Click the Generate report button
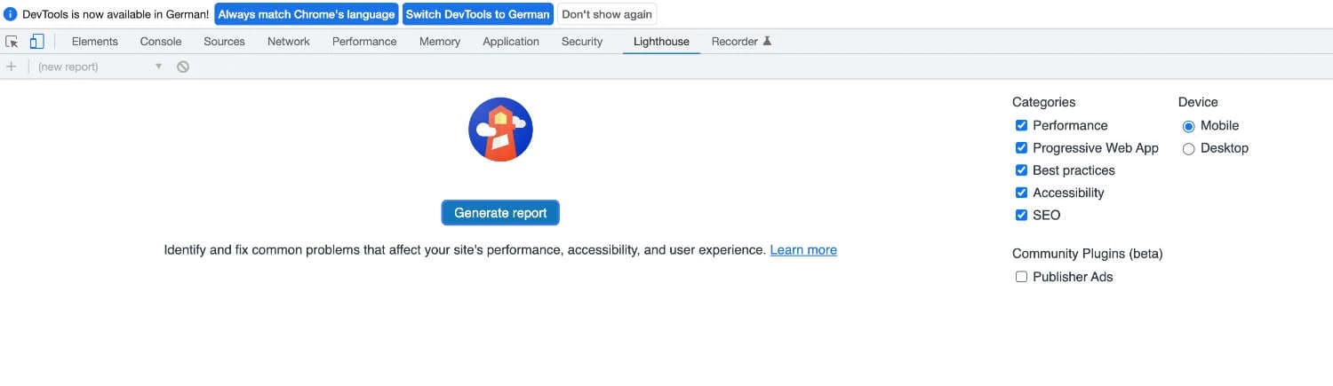The width and height of the screenshot is (1333, 386). [x=500, y=213]
